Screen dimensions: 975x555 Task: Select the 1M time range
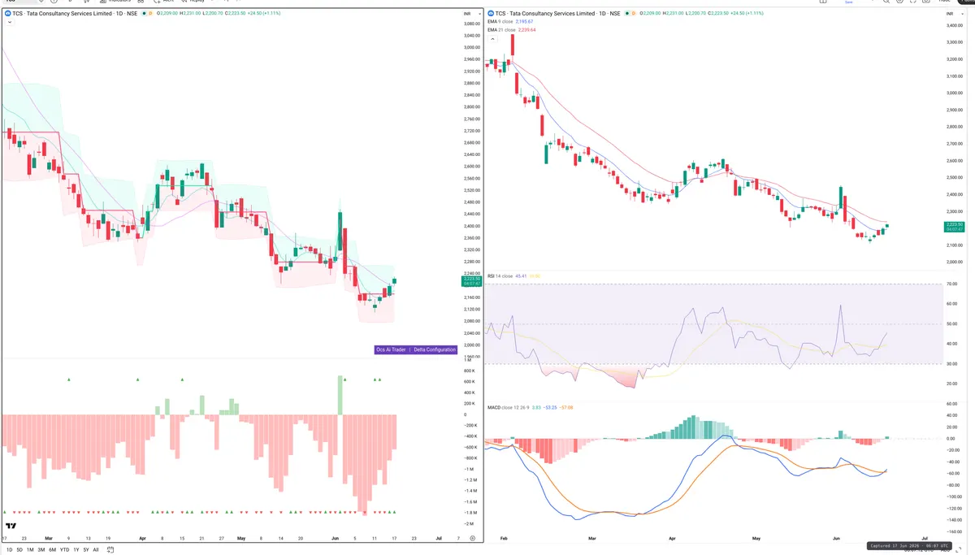(30, 549)
